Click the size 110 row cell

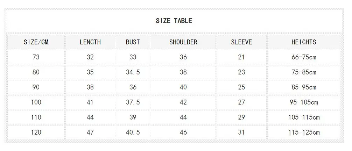(36, 117)
